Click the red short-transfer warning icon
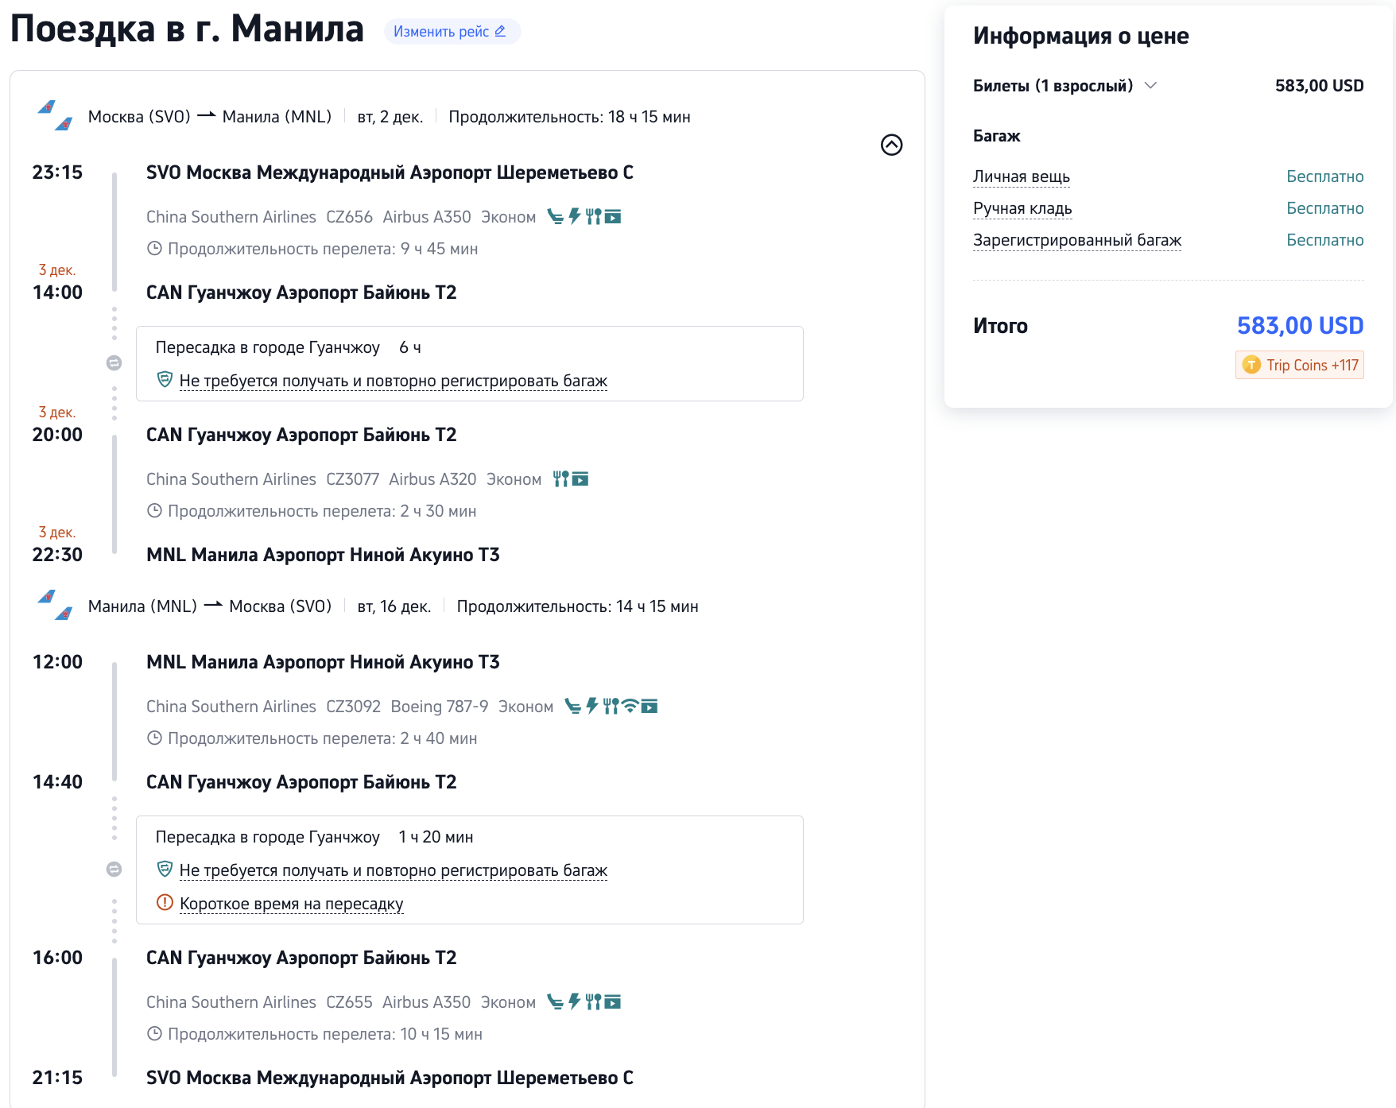The width and height of the screenshot is (1396, 1108). point(165,903)
